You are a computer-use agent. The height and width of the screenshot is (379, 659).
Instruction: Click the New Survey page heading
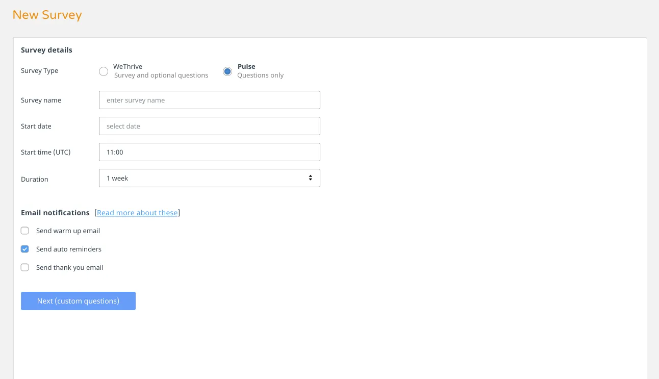click(47, 15)
